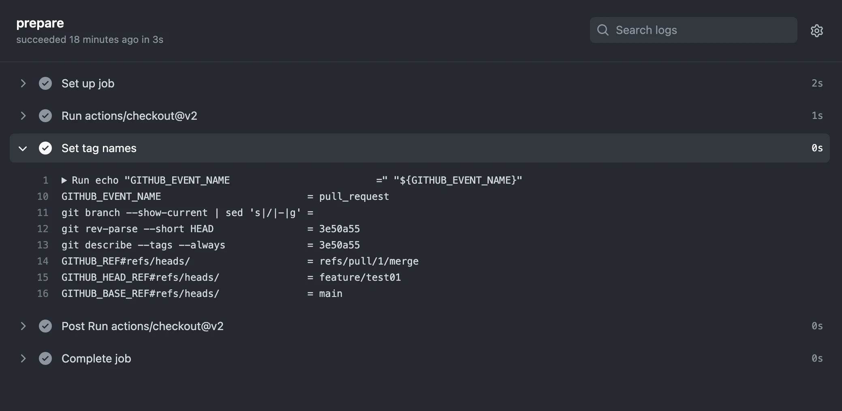
Task: Click the checkout@v2 step success checkmark
Action: 45,116
